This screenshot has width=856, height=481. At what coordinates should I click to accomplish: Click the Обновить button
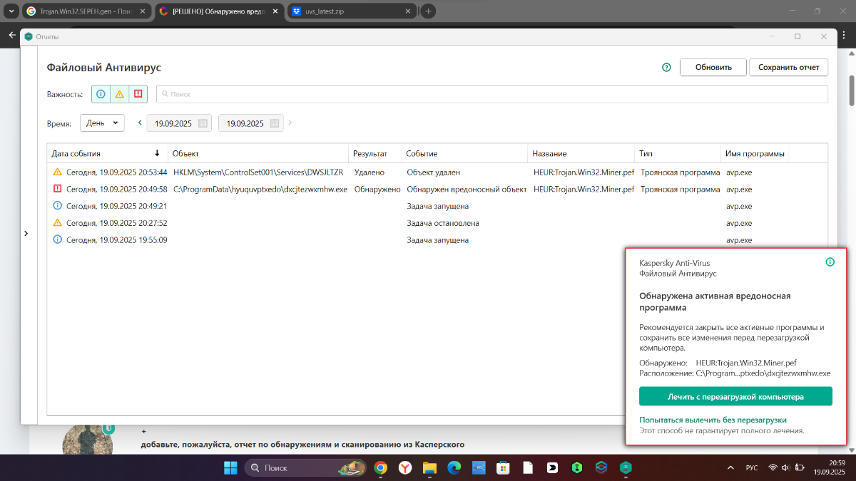pos(713,67)
